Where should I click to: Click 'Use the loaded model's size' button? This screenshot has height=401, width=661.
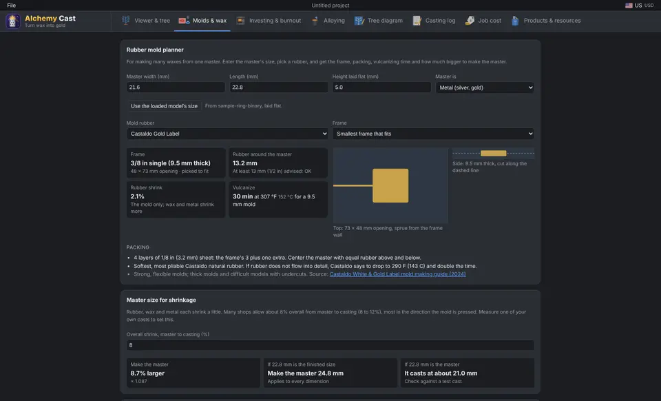pyautogui.click(x=164, y=106)
